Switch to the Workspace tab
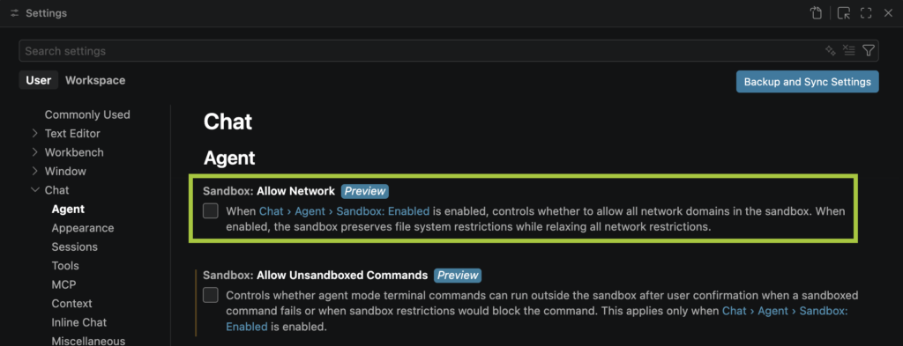Image resolution: width=903 pixels, height=346 pixels. pyautogui.click(x=95, y=80)
